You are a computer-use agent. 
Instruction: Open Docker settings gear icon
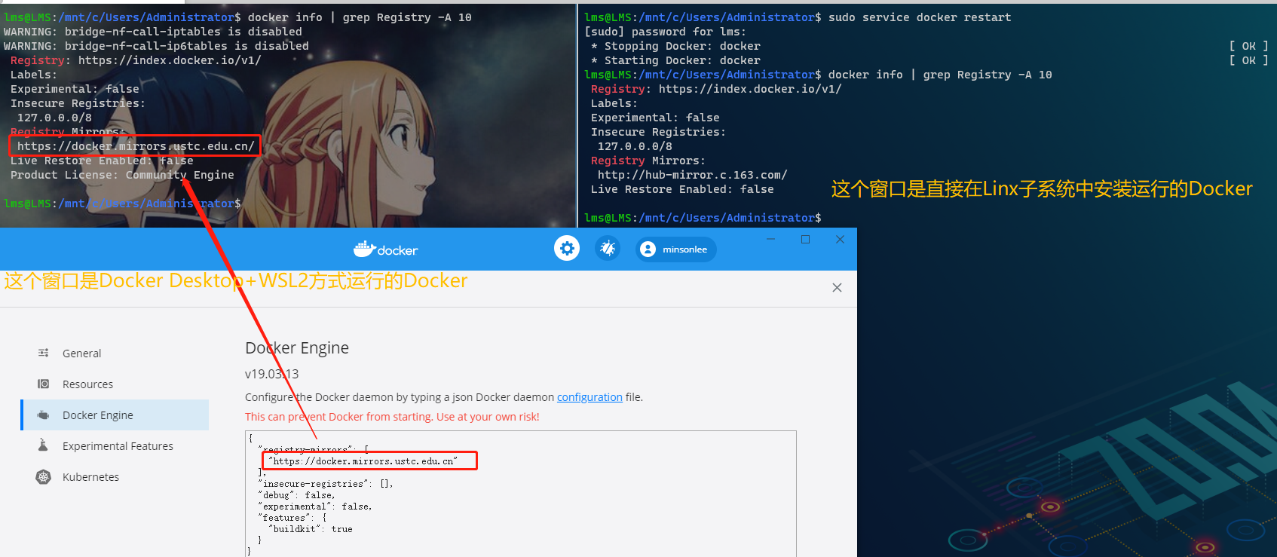coord(567,248)
